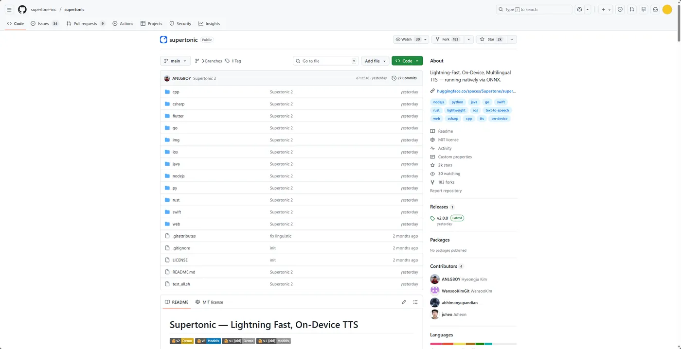Open the hamburger navigation menu
The image size is (681, 349).
[9, 9]
